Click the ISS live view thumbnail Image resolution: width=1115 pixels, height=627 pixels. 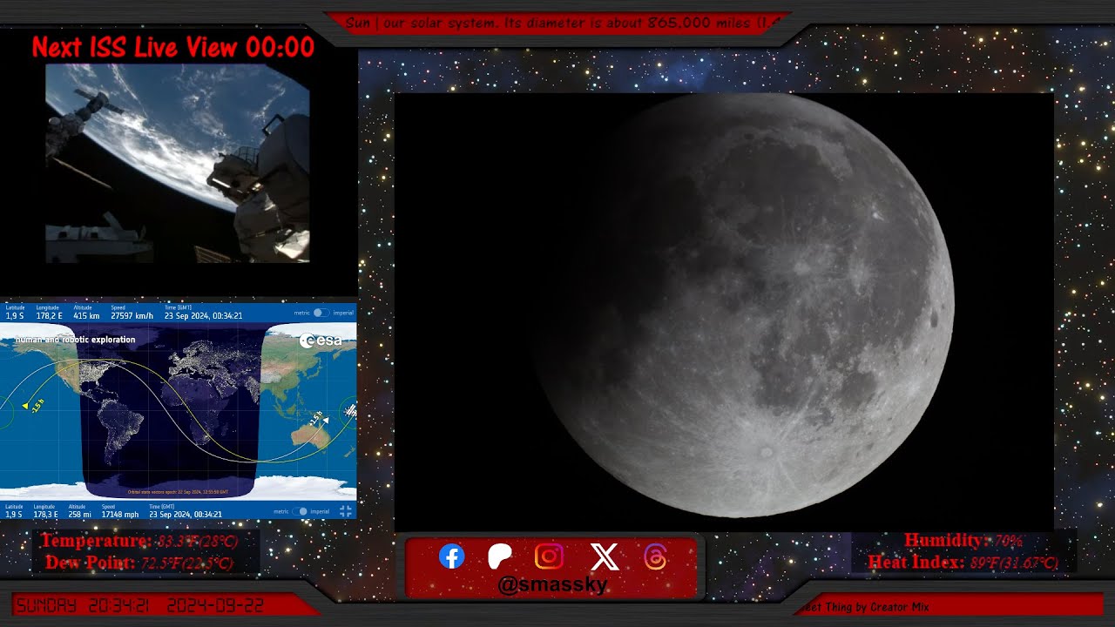pos(178,163)
